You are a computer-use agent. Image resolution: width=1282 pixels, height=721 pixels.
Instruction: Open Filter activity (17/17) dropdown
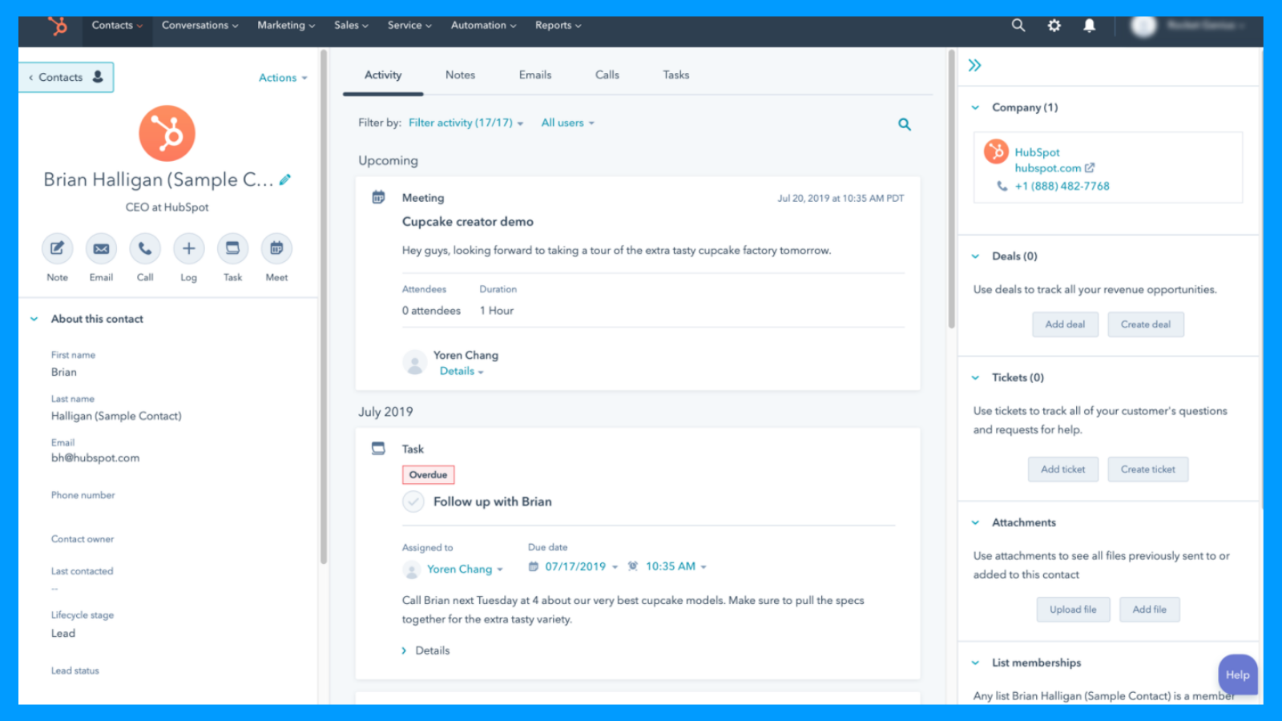click(x=466, y=123)
